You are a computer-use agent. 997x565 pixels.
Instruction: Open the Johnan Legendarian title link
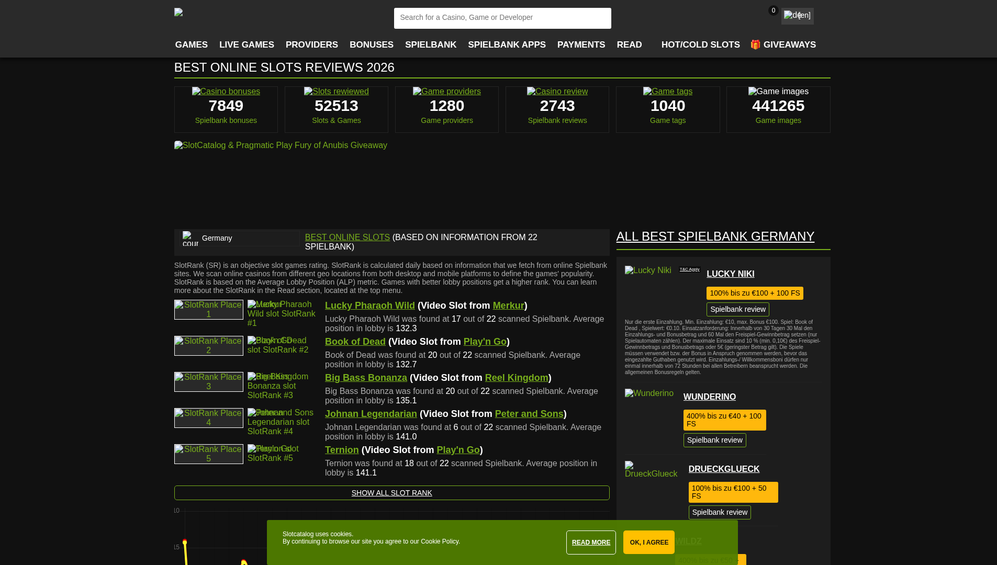point(371,414)
